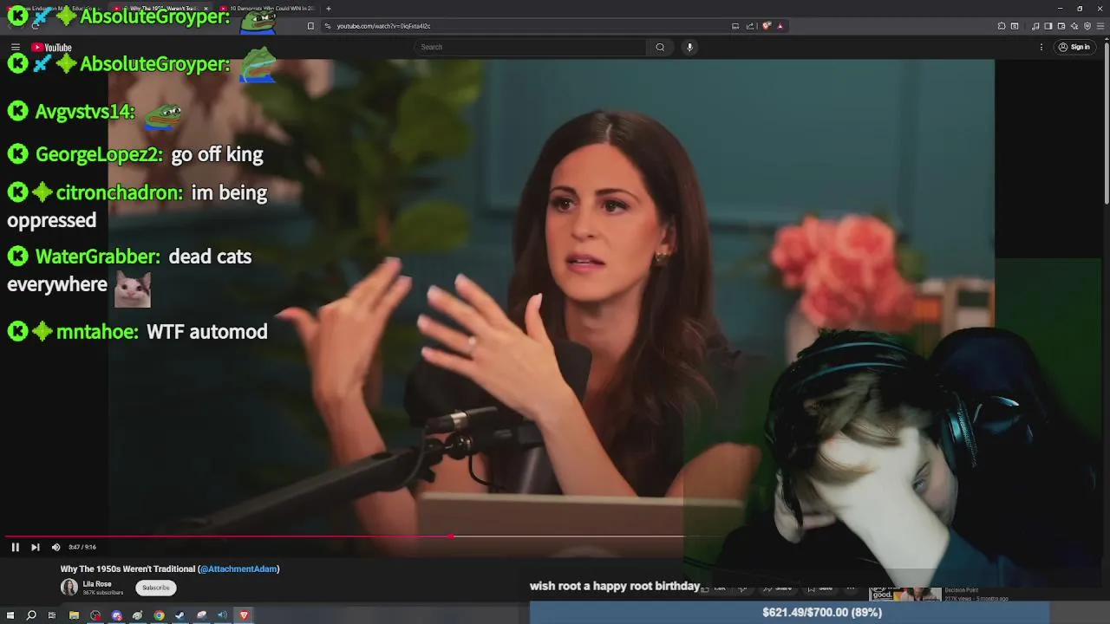The image size is (1110, 624).
Task: Open Lila Rose channel name link
Action: (x=97, y=584)
